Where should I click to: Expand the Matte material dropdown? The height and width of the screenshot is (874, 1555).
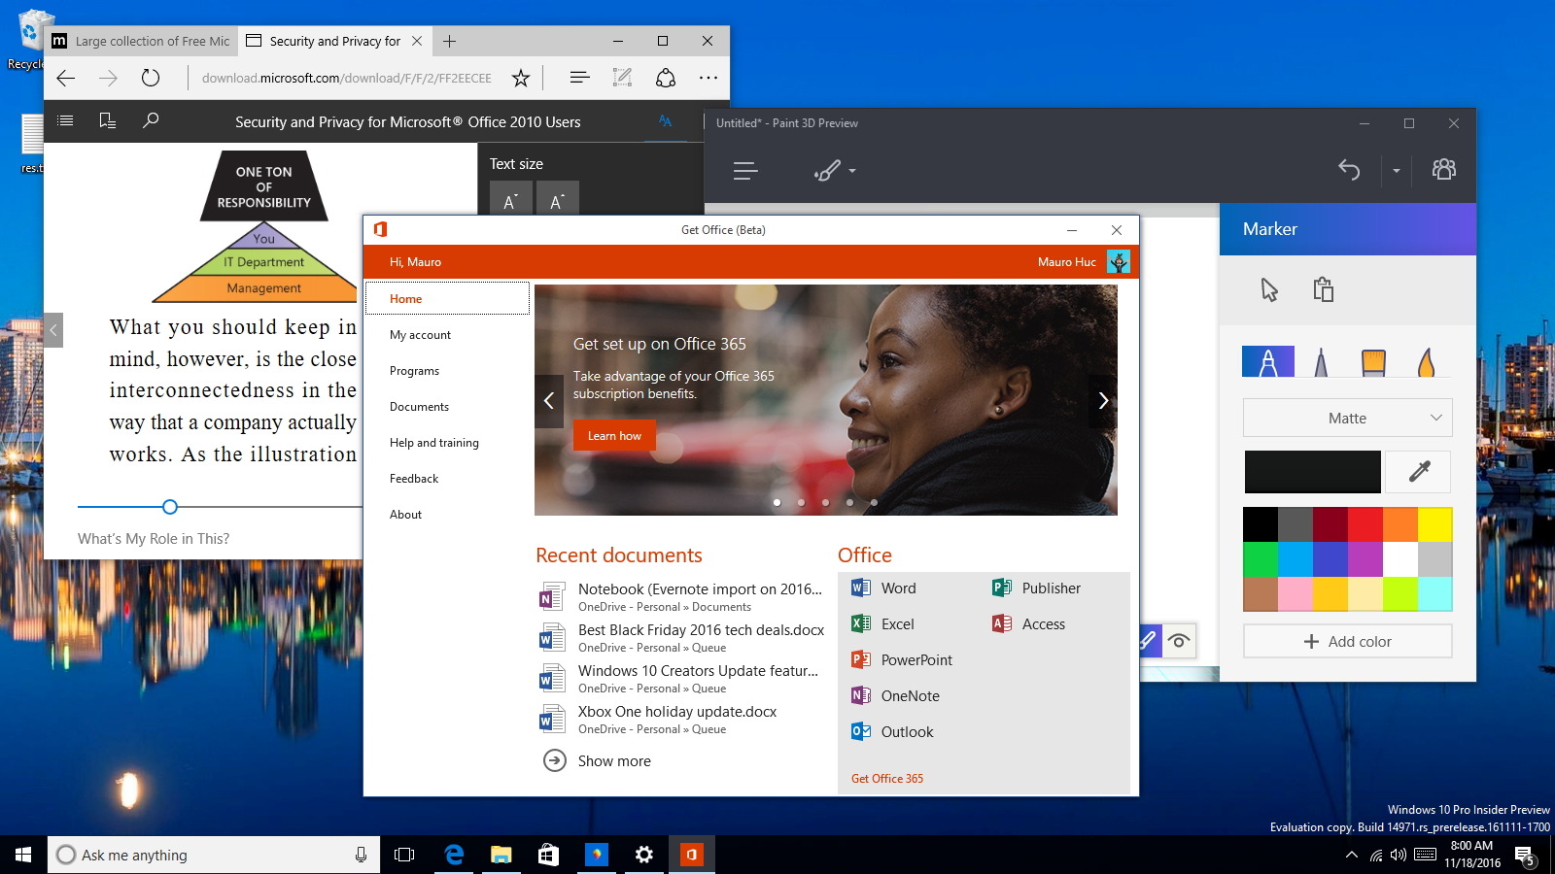pyautogui.click(x=1348, y=418)
